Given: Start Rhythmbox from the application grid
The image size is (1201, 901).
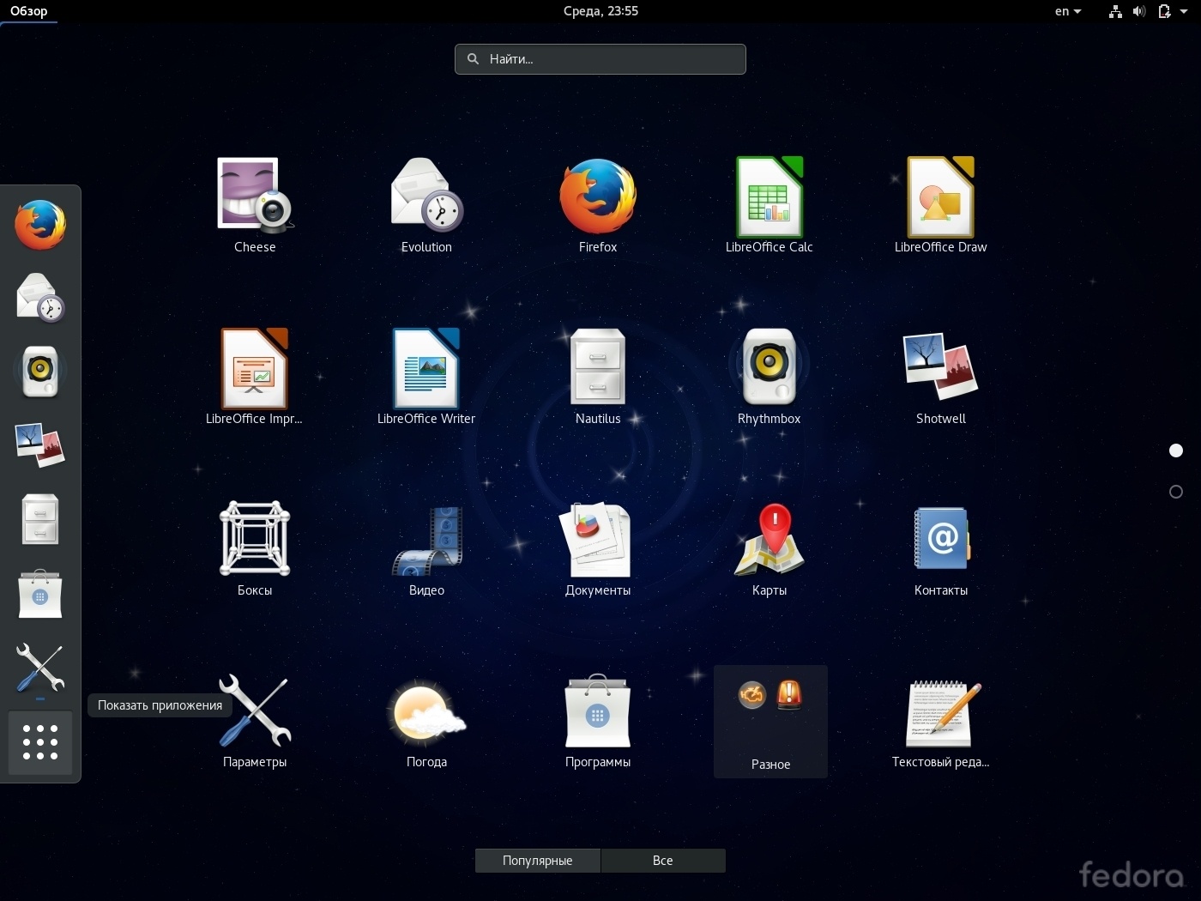Looking at the screenshot, I should (x=769, y=377).
